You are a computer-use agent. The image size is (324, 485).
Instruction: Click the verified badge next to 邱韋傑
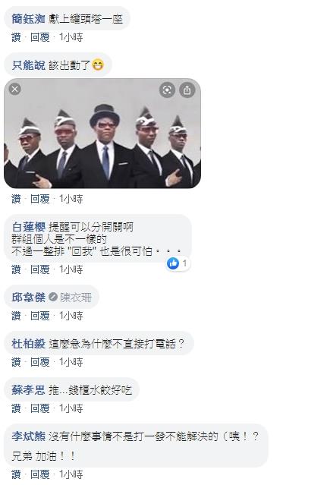53,297
